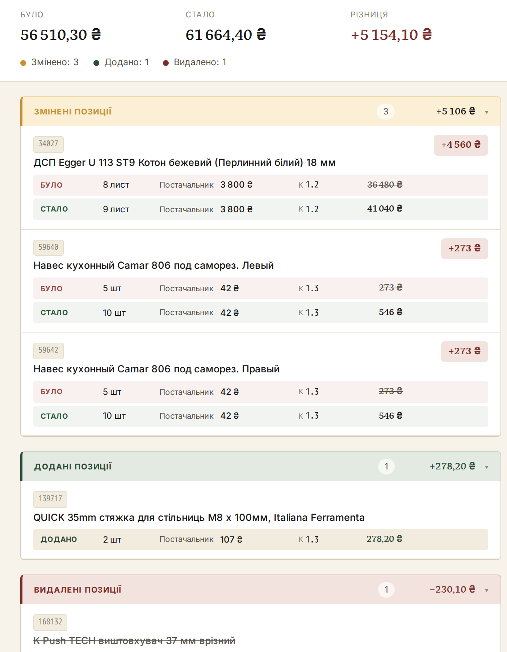Click the 107 ₴ supplier price
Image resolution: width=507 pixels, height=652 pixels.
pyautogui.click(x=231, y=539)
